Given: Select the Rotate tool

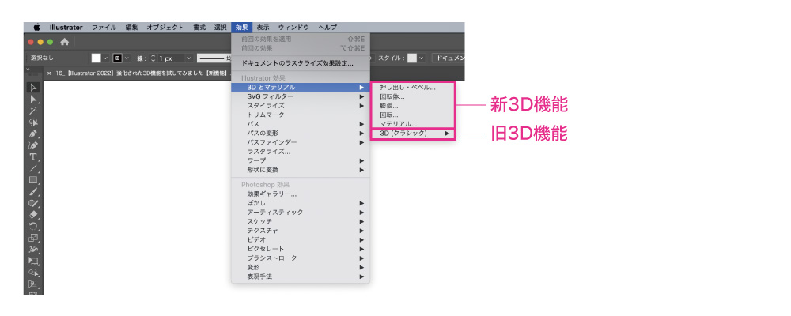Looking at the screenshot, I should tap(33, 226).
